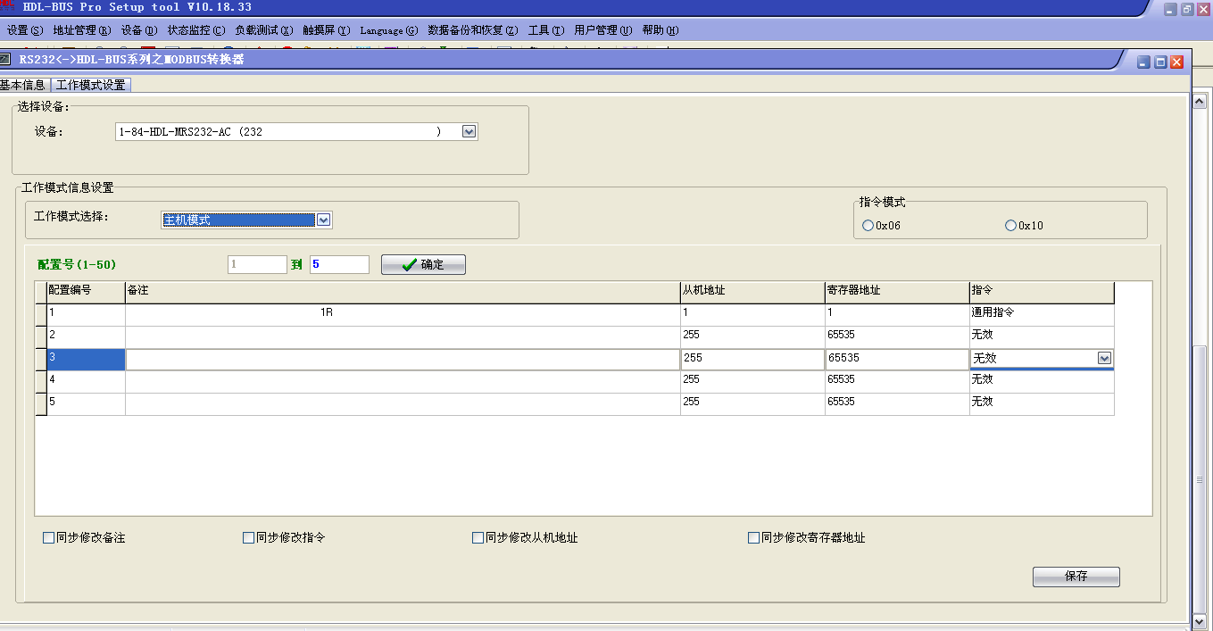Image resolution: width=1213 pixels, height=631 pixels.
Task: Expand the 工作模式选择 dropdown
Action: coord(324,220)
